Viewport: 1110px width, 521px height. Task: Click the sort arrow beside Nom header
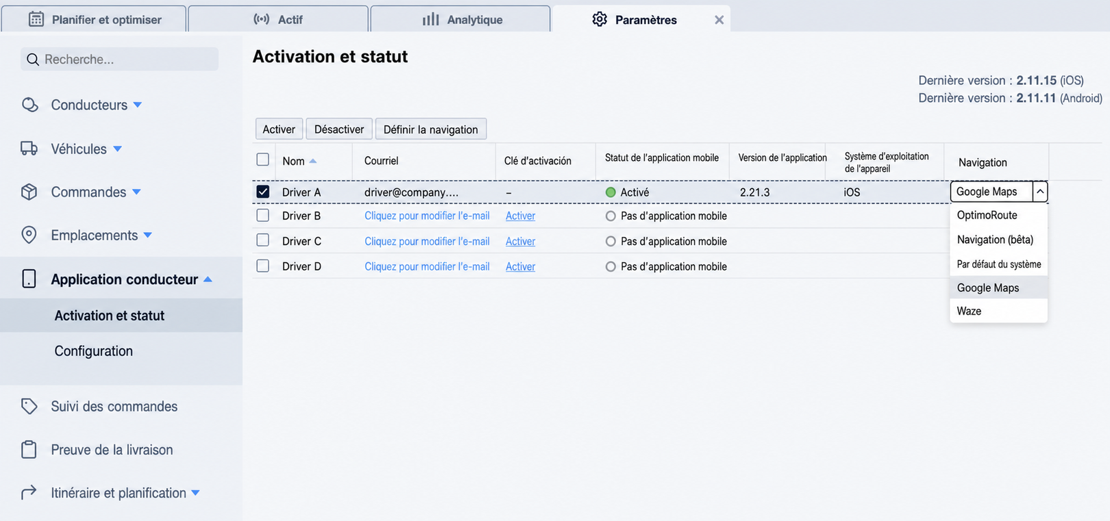coord(313,161)
